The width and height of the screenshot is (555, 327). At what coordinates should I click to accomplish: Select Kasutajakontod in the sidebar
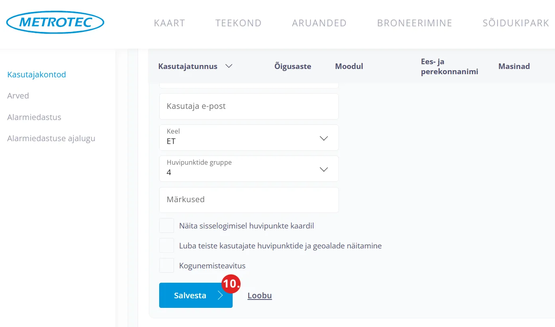pos(37,75)
